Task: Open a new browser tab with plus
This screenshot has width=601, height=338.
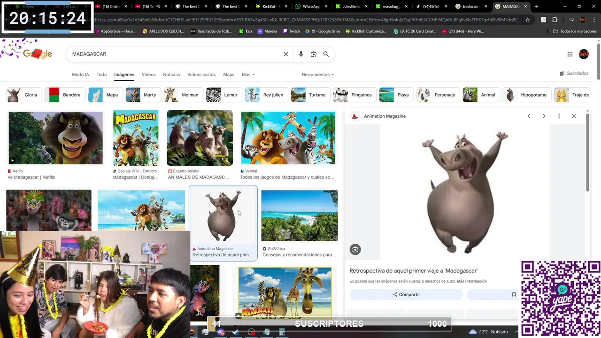Action: click(x=537, y=7)
